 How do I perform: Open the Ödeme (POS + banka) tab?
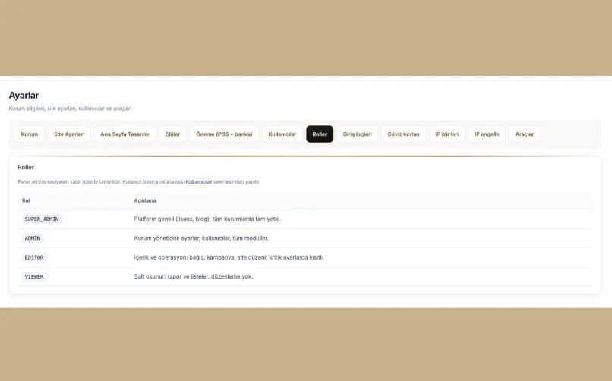coord(224,134)
